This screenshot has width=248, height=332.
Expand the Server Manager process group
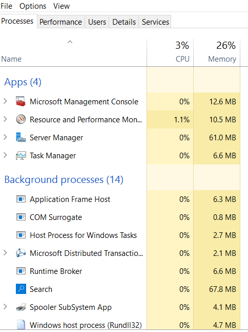5,137
